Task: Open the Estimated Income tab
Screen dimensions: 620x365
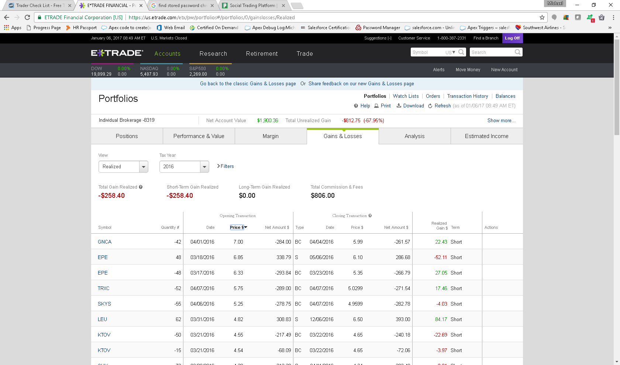Action: (x=486, y=136)
